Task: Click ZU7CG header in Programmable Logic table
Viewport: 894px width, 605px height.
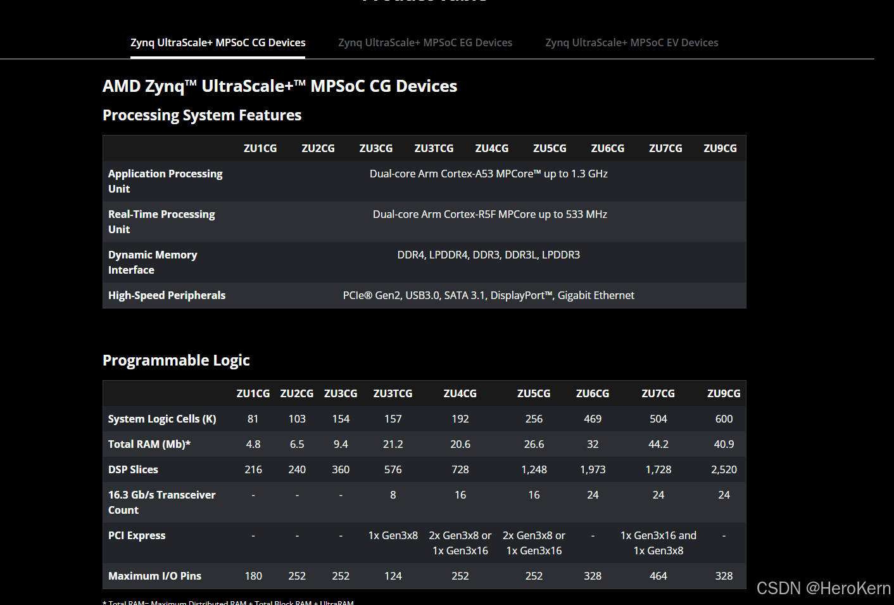Action: (x=658, y=393)
